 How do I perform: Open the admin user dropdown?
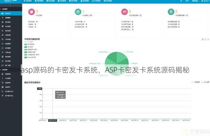pos(206,1)
